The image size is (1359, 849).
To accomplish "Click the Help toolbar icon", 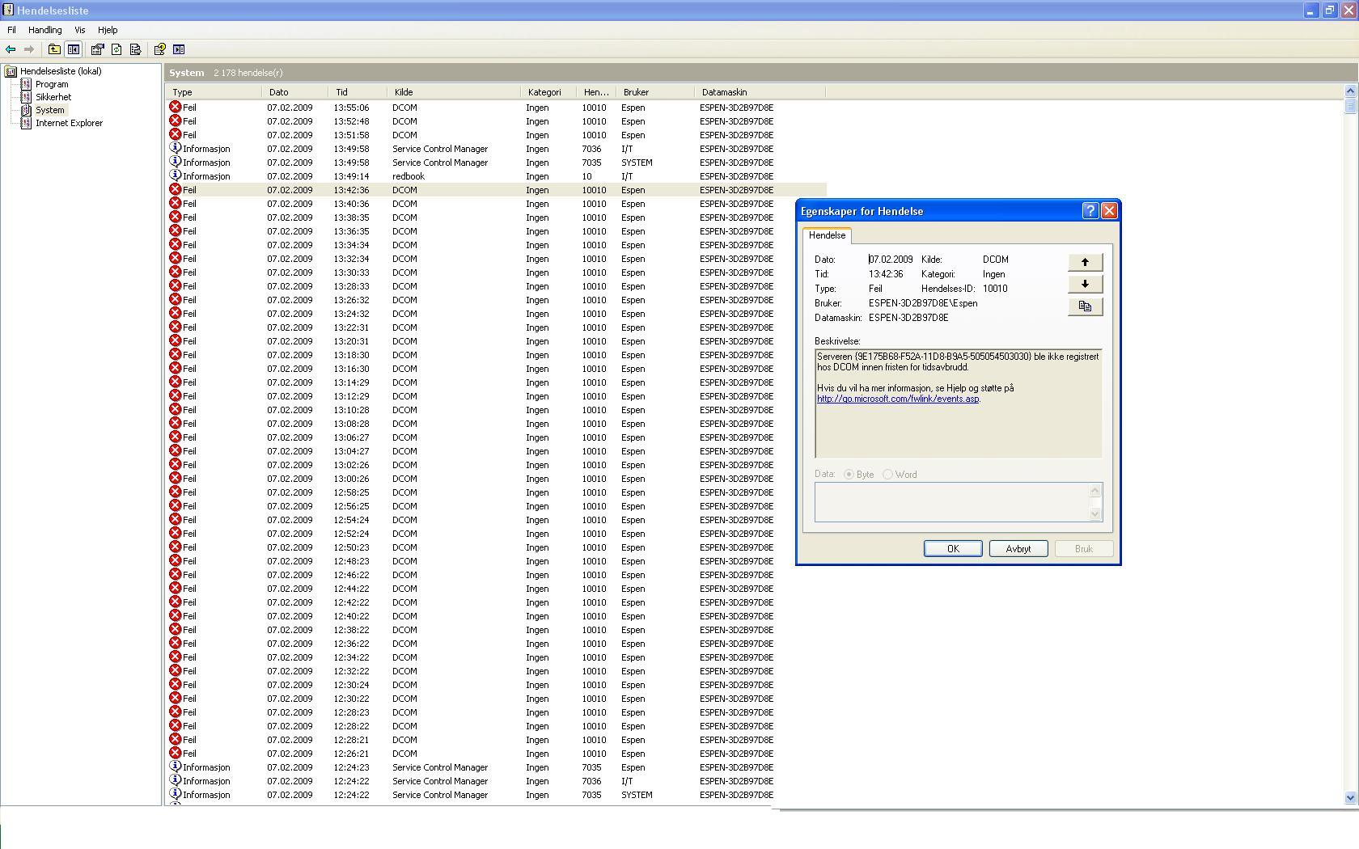I will [160, 49].
